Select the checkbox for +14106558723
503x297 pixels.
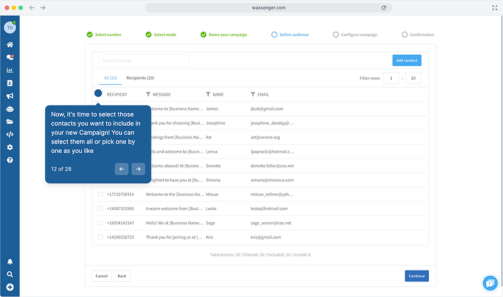101,237
